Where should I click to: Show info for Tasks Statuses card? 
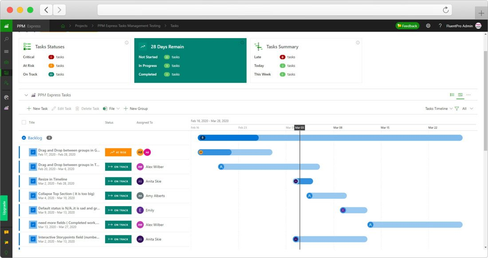tap(127, 43)
